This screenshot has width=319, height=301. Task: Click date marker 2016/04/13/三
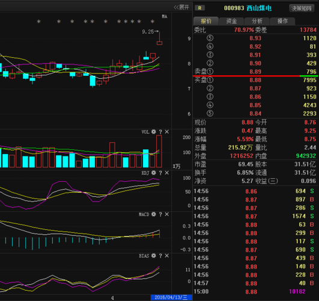pyautogui.click(x=171, y=297)
